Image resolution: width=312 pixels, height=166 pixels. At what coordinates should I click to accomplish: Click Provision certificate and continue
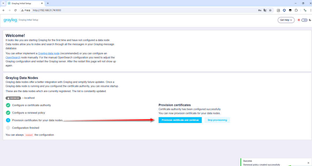click(x=180, y=120)
